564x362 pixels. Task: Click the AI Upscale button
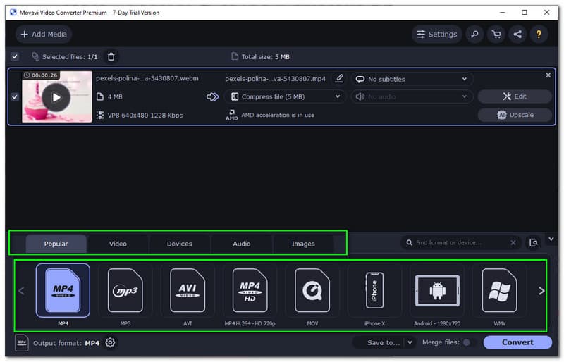[x=515, y=115]
